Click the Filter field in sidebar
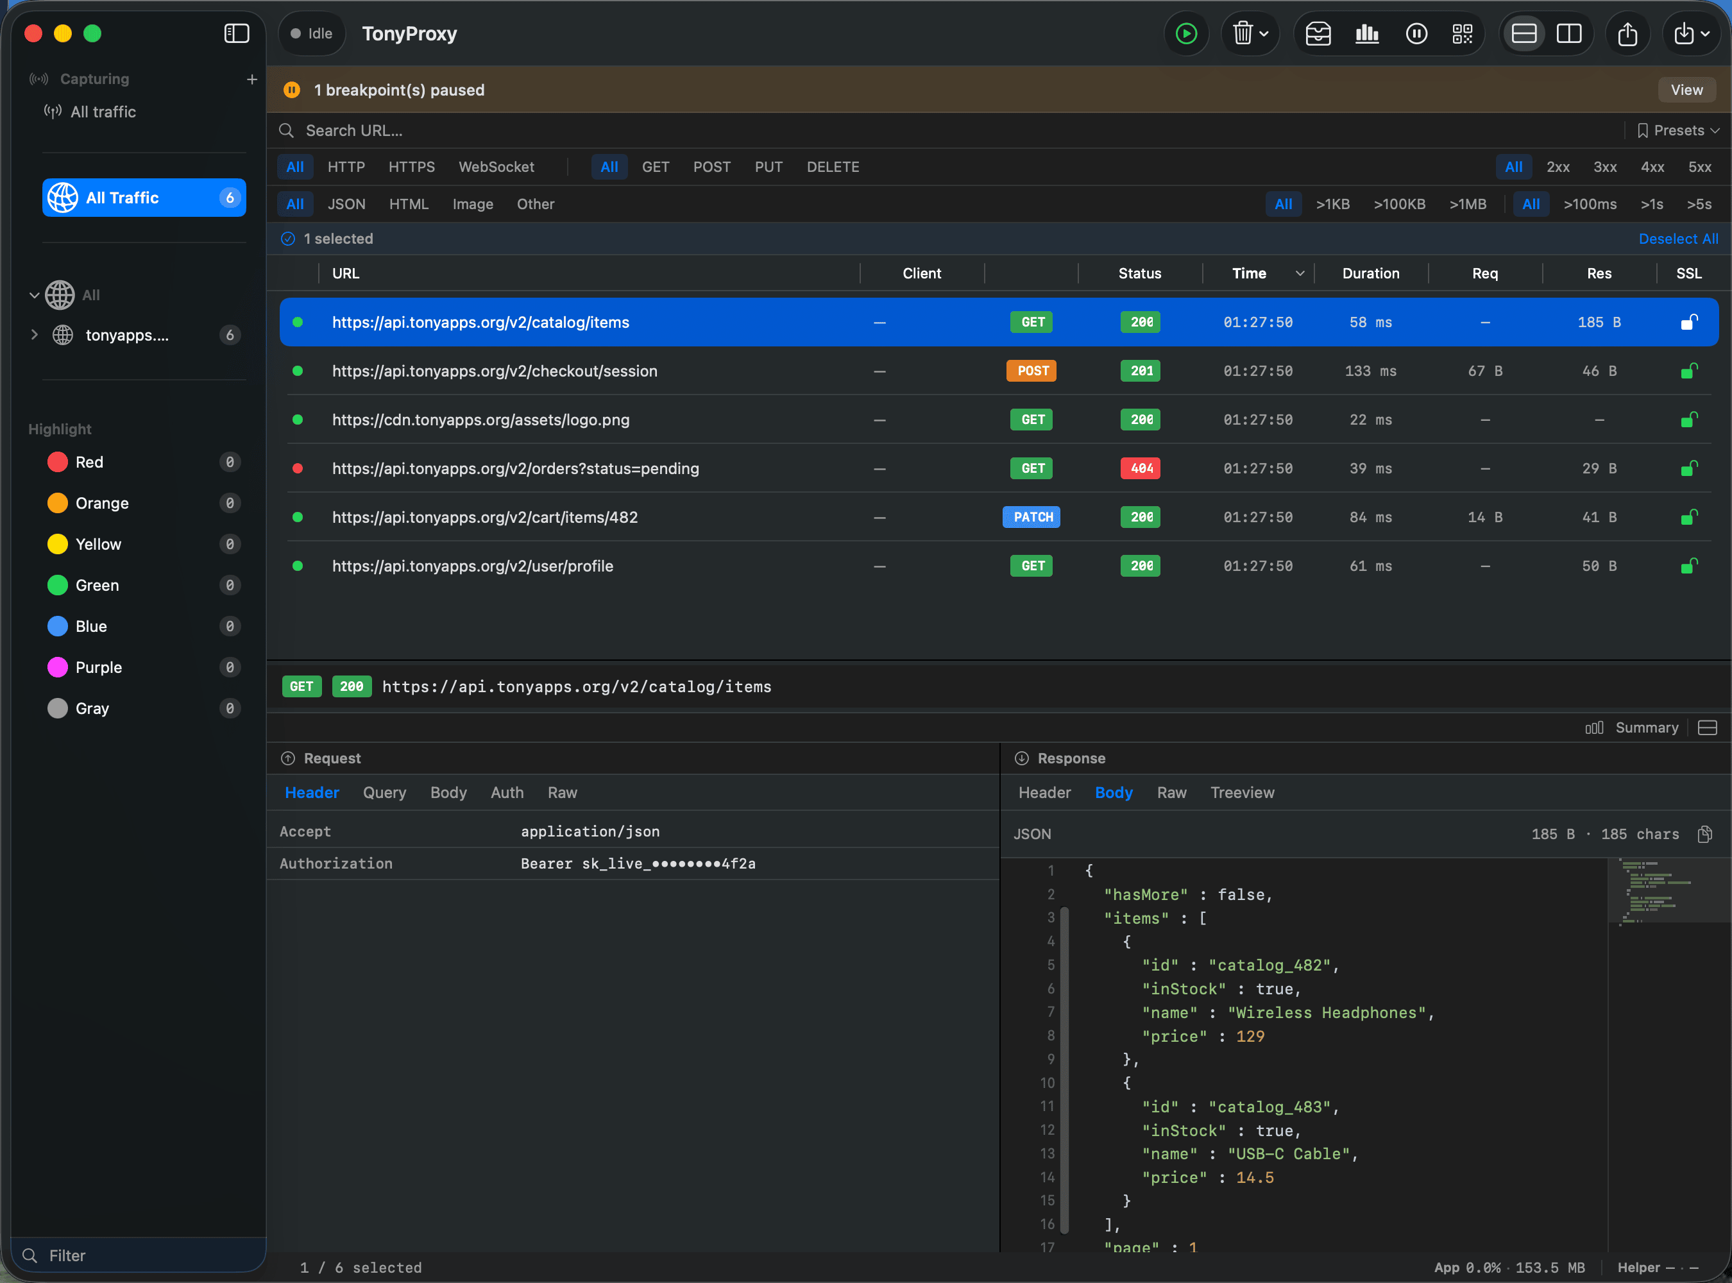Image resolution: width=1732 pixels, height=1283 pixels. 139,1256
